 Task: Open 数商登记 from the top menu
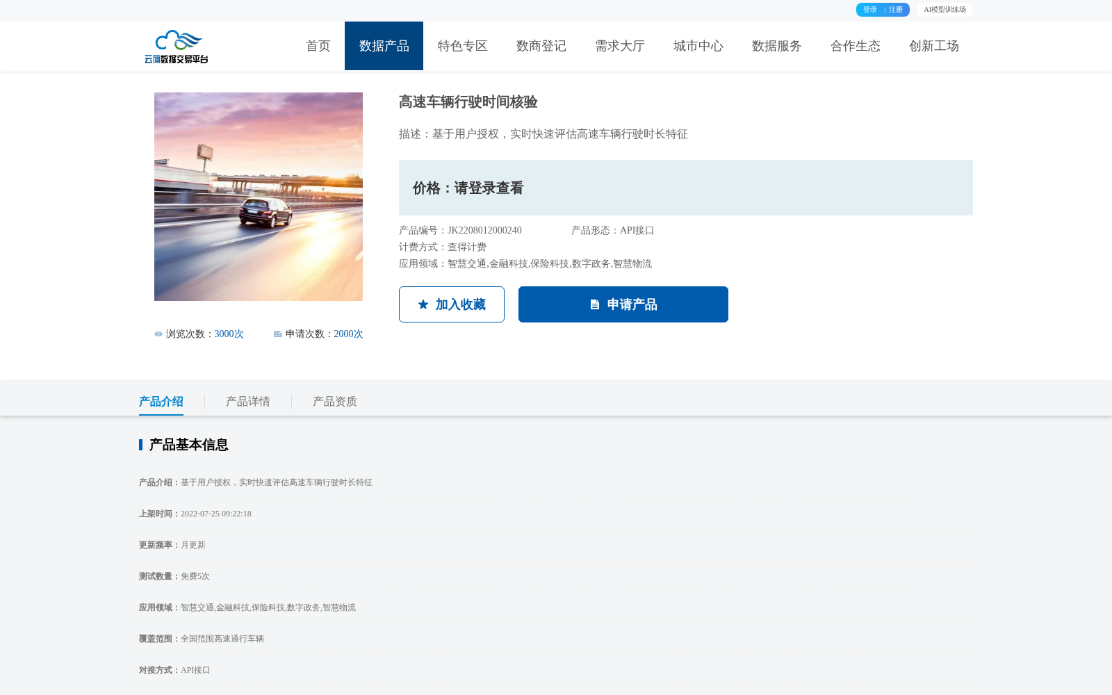[541, 46]
